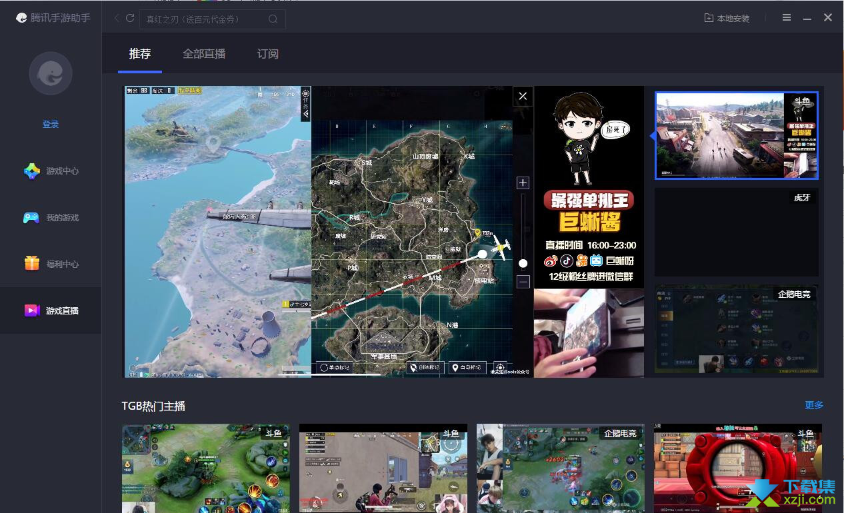Open 游戏直播 in the sidebar

coord(51,310)
